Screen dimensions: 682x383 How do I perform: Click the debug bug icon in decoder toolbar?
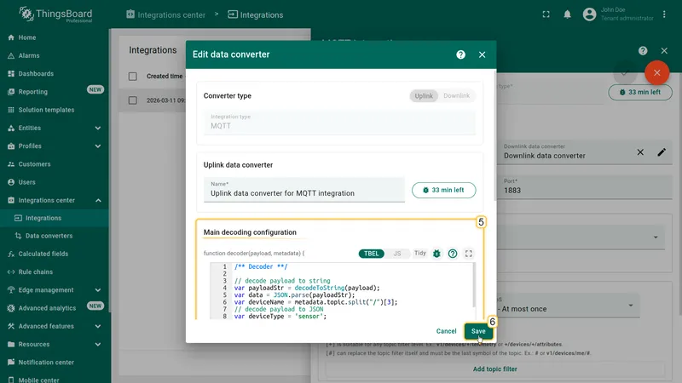436,254
